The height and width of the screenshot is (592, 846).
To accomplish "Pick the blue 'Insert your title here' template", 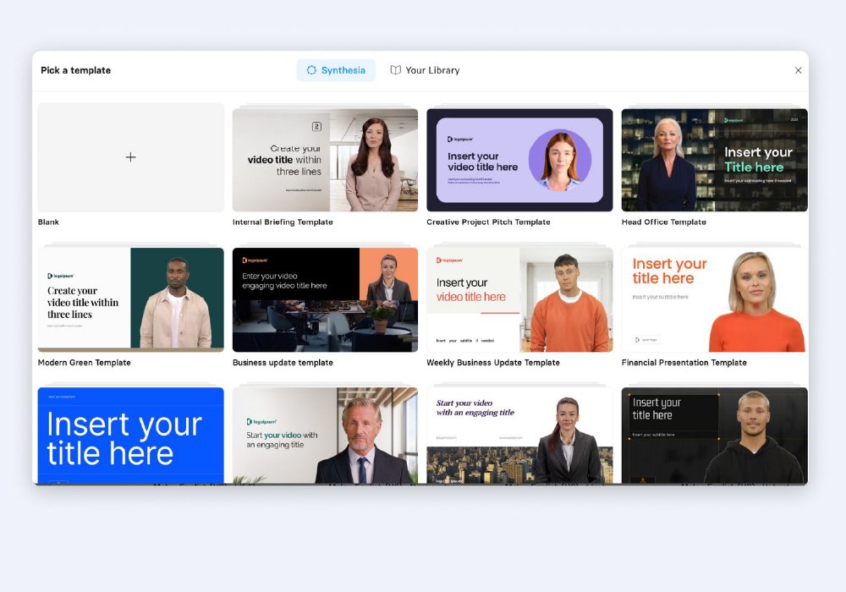I will [130, 436].
